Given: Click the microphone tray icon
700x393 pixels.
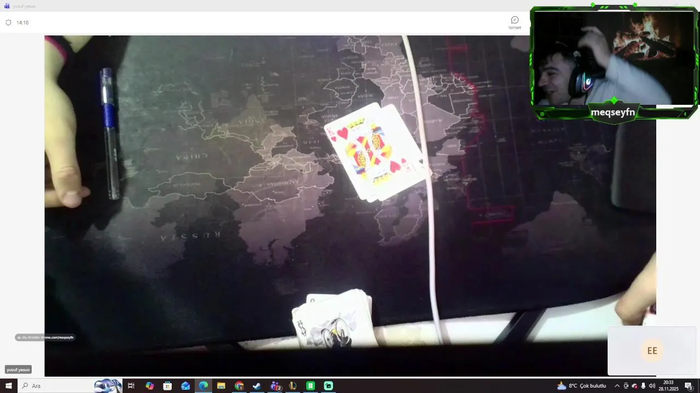Looking at the screenshot, I should tap(643, 386).
